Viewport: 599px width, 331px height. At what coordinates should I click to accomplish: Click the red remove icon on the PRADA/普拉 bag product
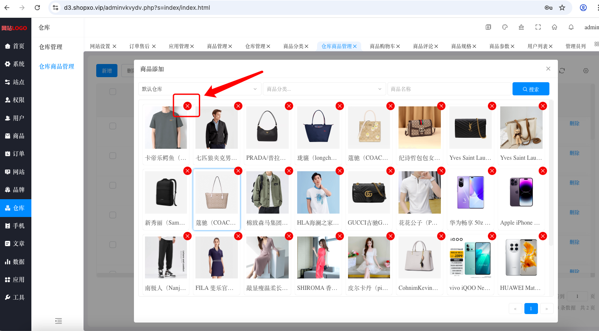pos(289,106)
